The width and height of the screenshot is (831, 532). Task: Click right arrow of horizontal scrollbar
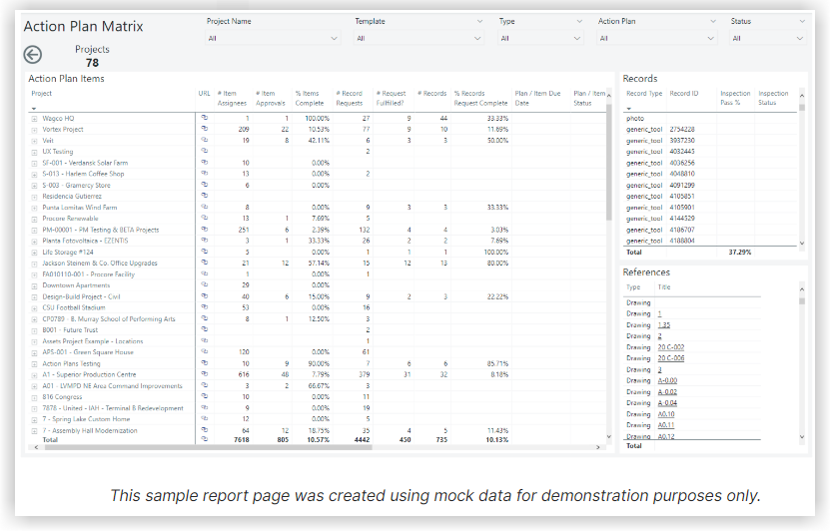tap(598, 447)
